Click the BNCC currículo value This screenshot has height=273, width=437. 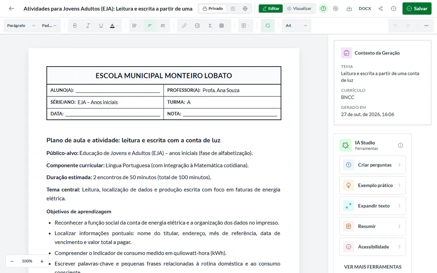[348, 97]
